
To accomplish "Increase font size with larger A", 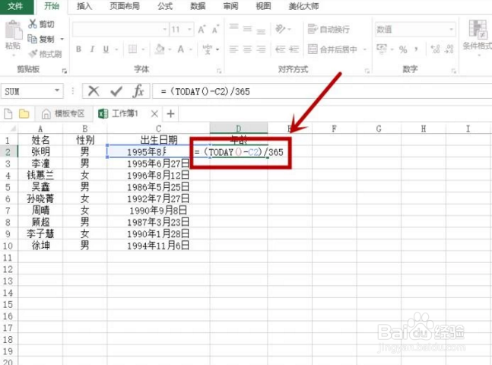I will (202, 30).
